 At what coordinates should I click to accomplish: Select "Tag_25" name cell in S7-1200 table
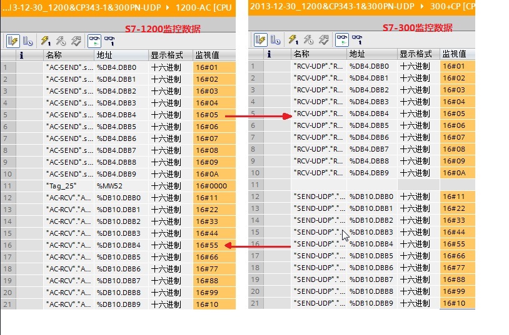tap(69, 186)
